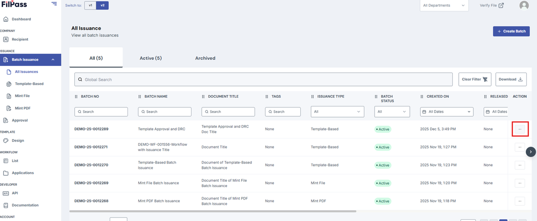Screen dimensions: 537x221
Task: Open the All Departments dropdown
Action: [444, 5]
